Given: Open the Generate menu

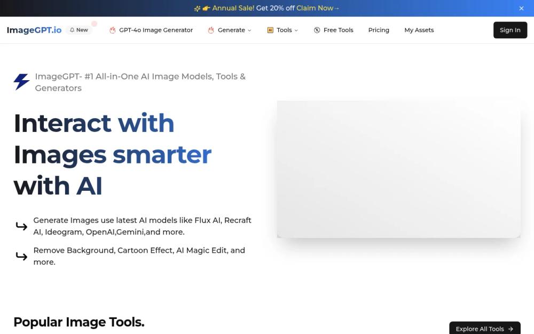Looking at the screenshot, I should 231,30.
